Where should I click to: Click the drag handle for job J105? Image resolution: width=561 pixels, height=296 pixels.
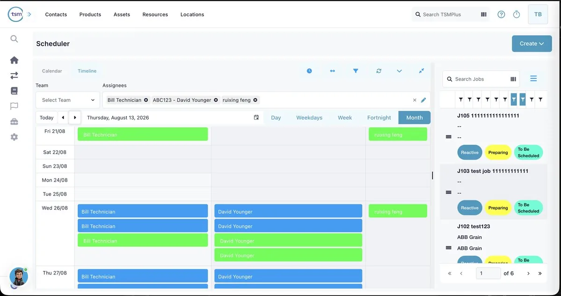[449, 137]
